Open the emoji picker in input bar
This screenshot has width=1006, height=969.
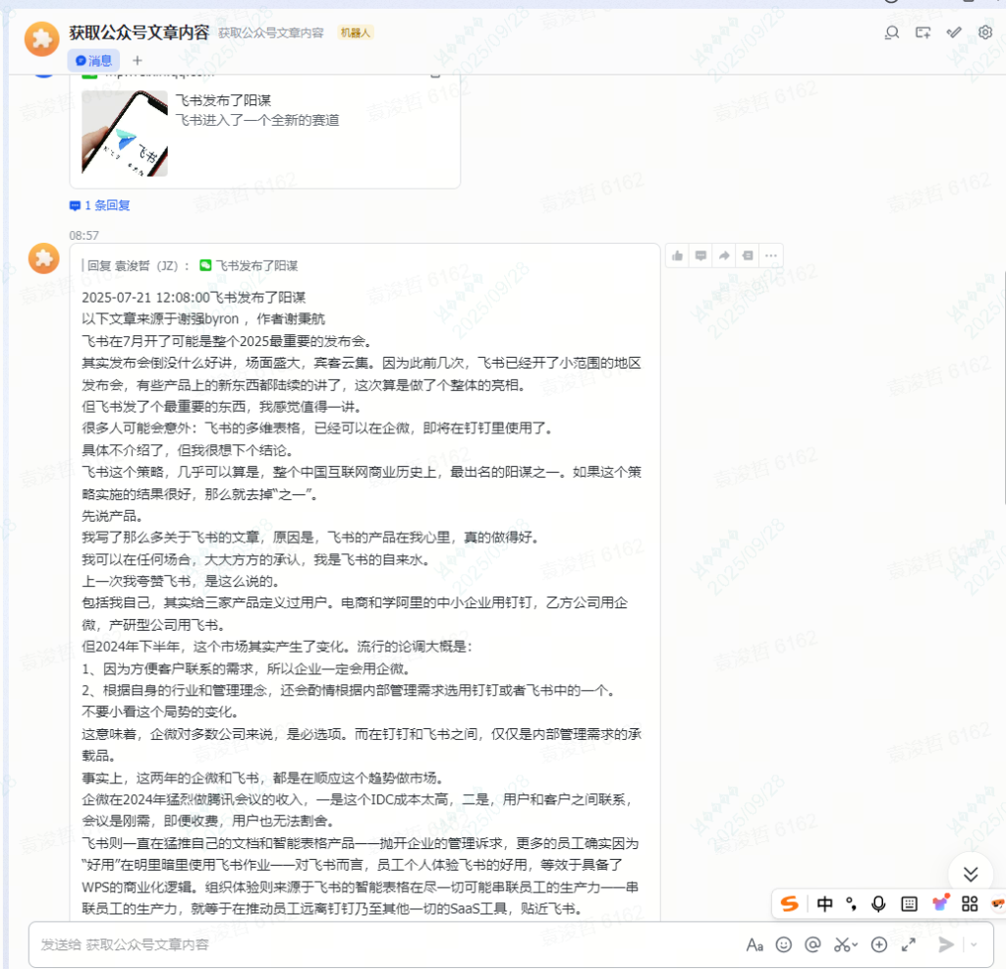tap(783, 944)
